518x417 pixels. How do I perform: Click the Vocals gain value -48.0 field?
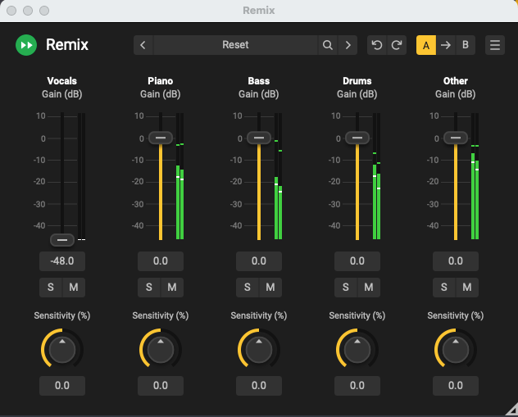click(x=62, y=261)
